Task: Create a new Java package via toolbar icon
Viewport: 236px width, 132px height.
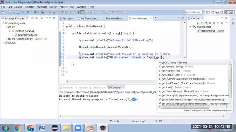Action: (50, 12)
